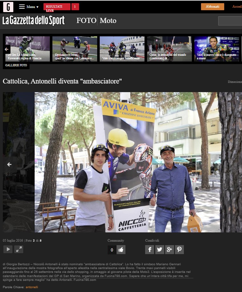Click the date text 05 luglio 2016
This screenshot has height=292, width=242.
coord(13,240)
